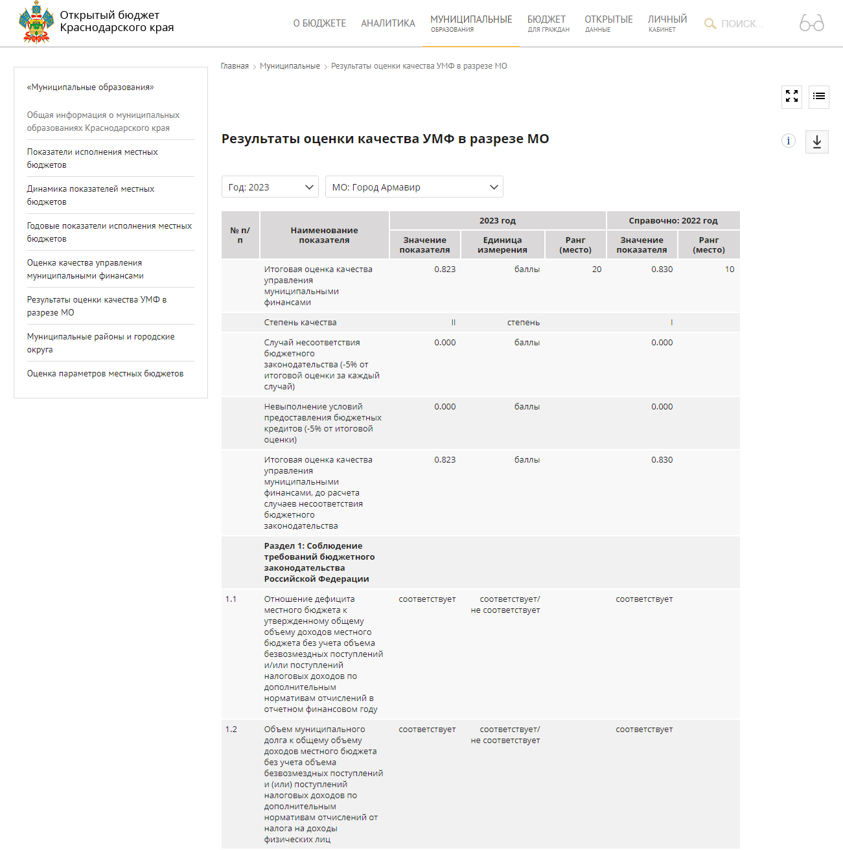Open the list view icon
The width and height of the screenshot is (843, 850).
click(x=819, y=97)
